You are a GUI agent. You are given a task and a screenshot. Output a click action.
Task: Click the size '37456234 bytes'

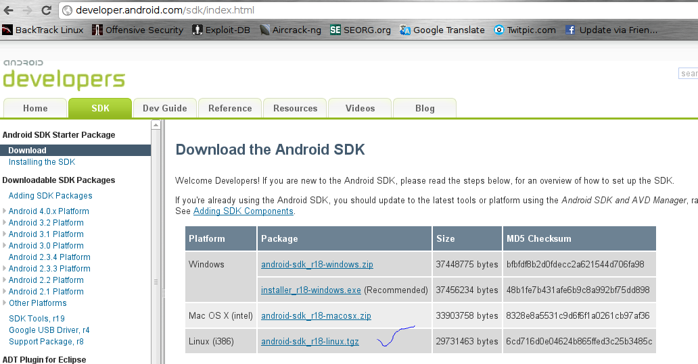pos(467,290)
